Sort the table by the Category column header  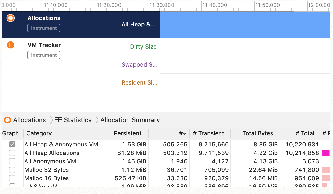(x=39, y=133)
